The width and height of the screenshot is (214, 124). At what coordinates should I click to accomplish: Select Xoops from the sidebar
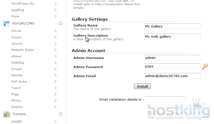point(16,37)
